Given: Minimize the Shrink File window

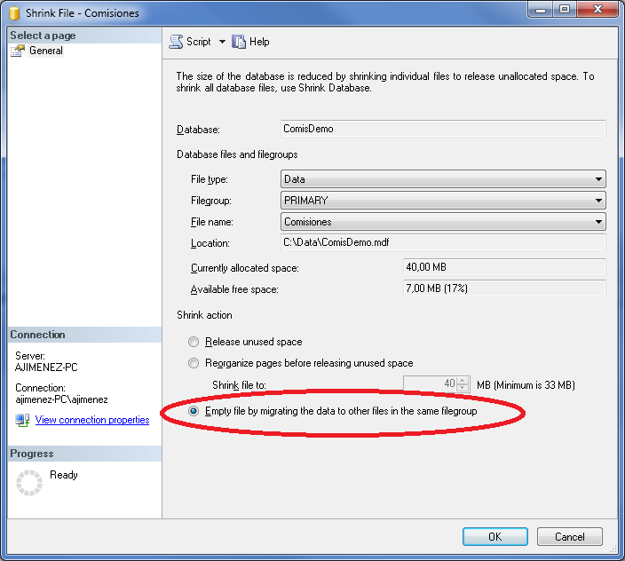Looking at the screenshot, I should [541, 10].
